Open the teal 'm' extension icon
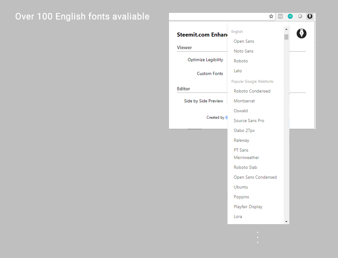 click(290, 16)
